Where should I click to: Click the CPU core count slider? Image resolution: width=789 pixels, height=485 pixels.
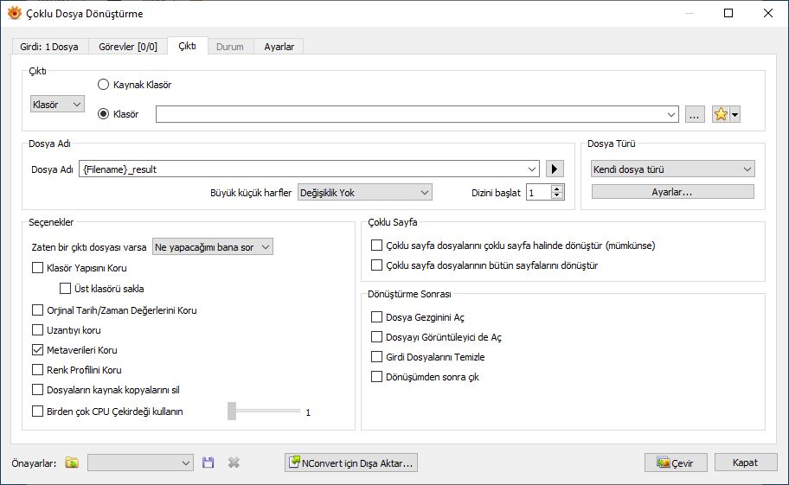point(264,412)
